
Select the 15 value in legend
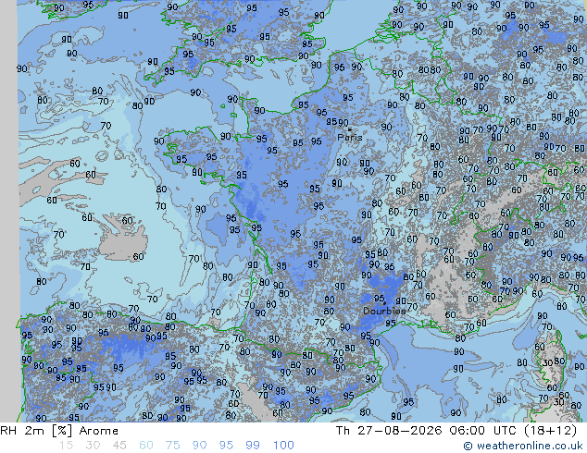[x=66, y=446]
